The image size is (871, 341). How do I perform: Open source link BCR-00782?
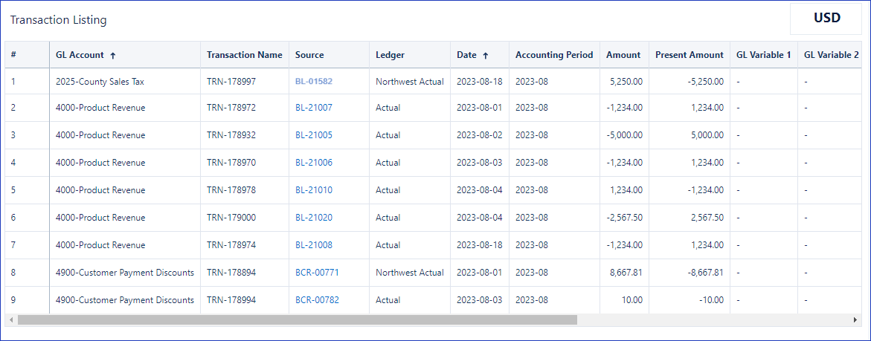[x=317, y=300]
